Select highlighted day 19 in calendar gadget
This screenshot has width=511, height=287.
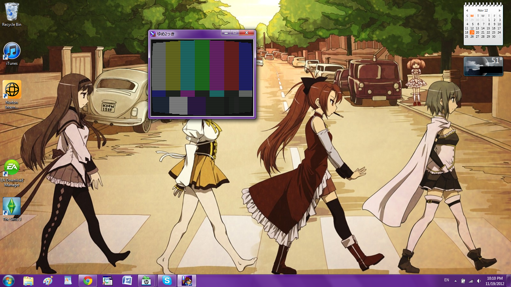tap(472, 33)
